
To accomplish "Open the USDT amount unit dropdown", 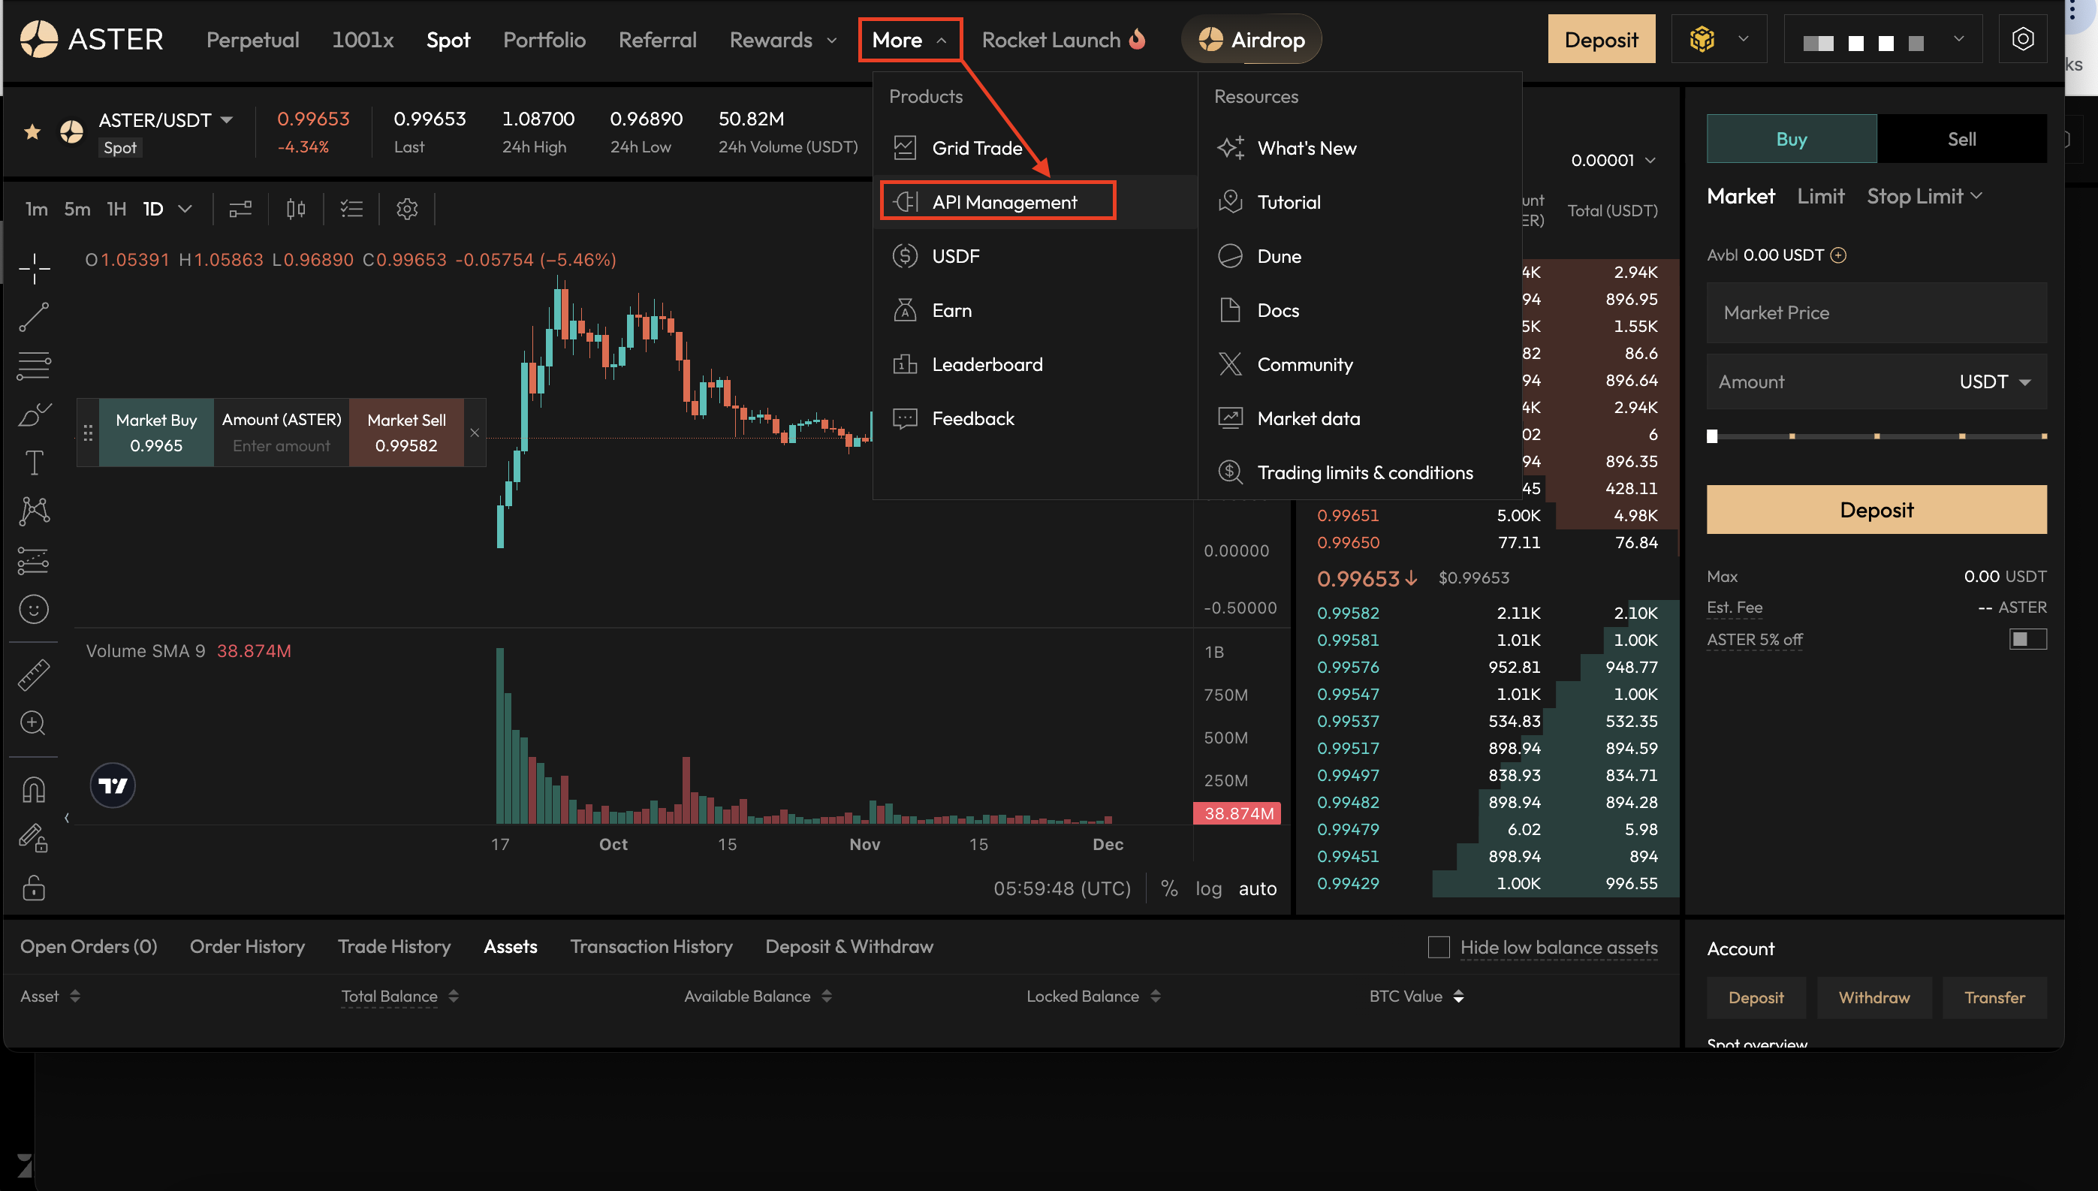I will 1995,382.
